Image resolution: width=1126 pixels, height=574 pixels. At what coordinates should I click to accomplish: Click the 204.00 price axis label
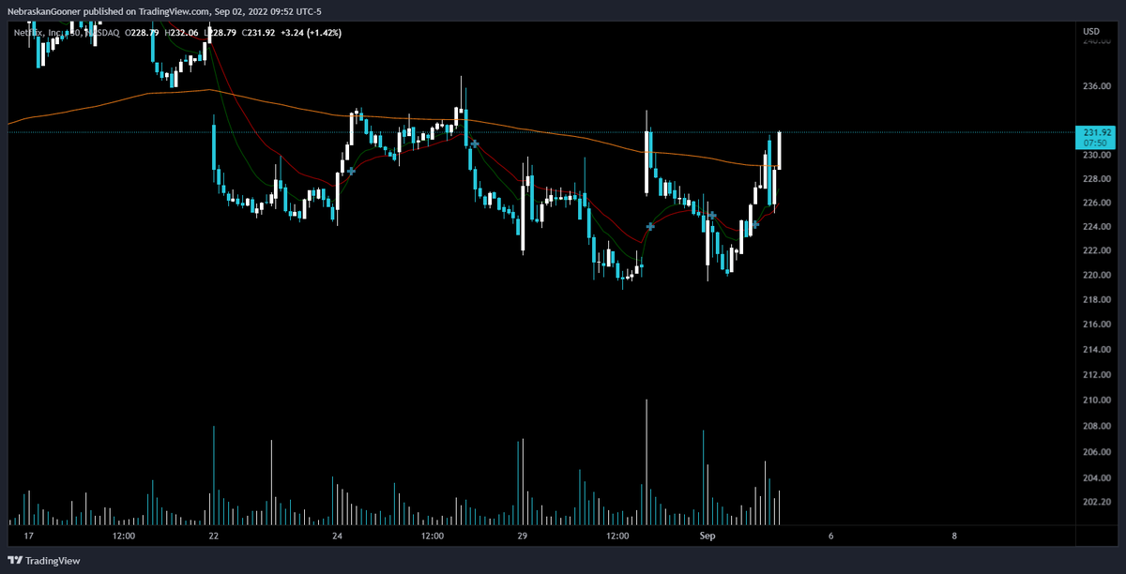(x=1097, y=476)
